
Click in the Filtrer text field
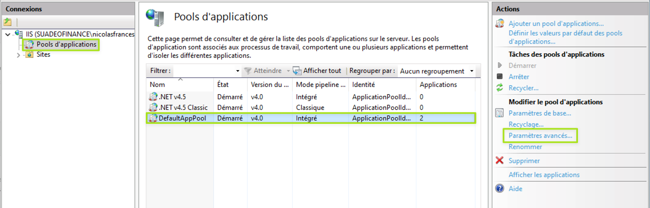204,71
